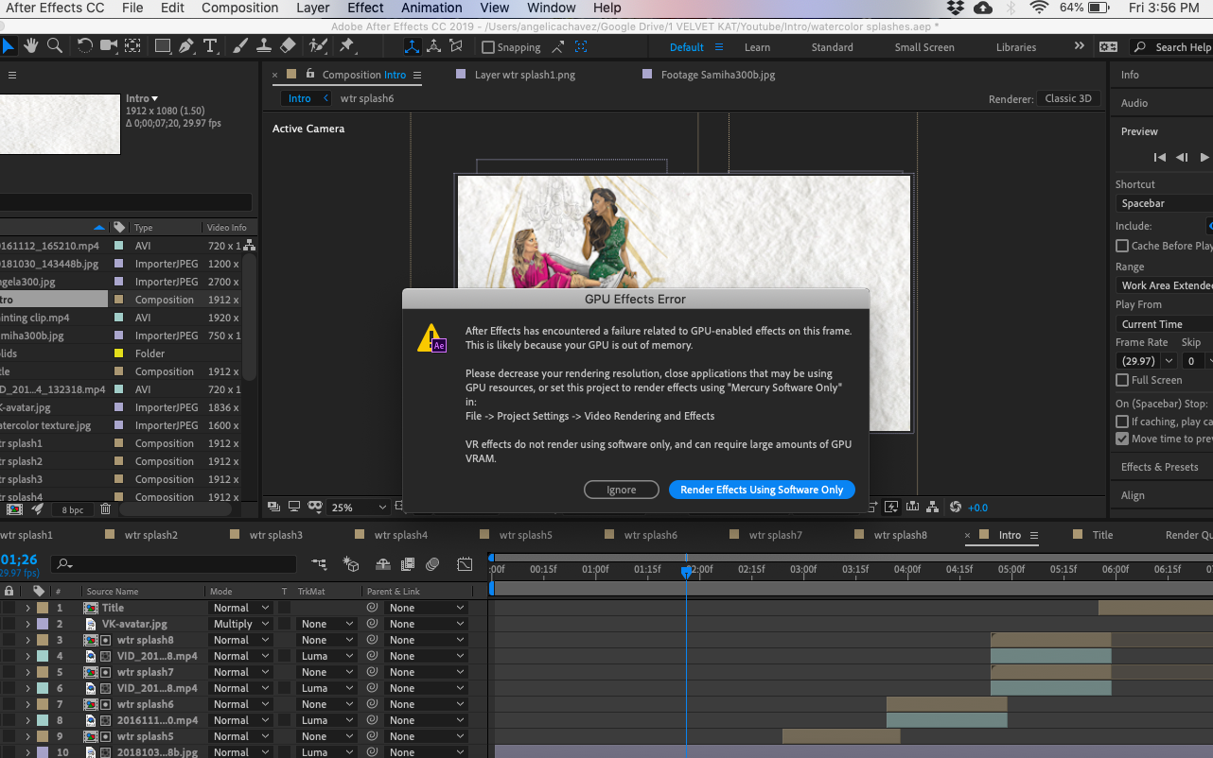Check the Full Screen option
Image resolution: width=1213 pixels, height=758 pixels.
pos(1122,380)
